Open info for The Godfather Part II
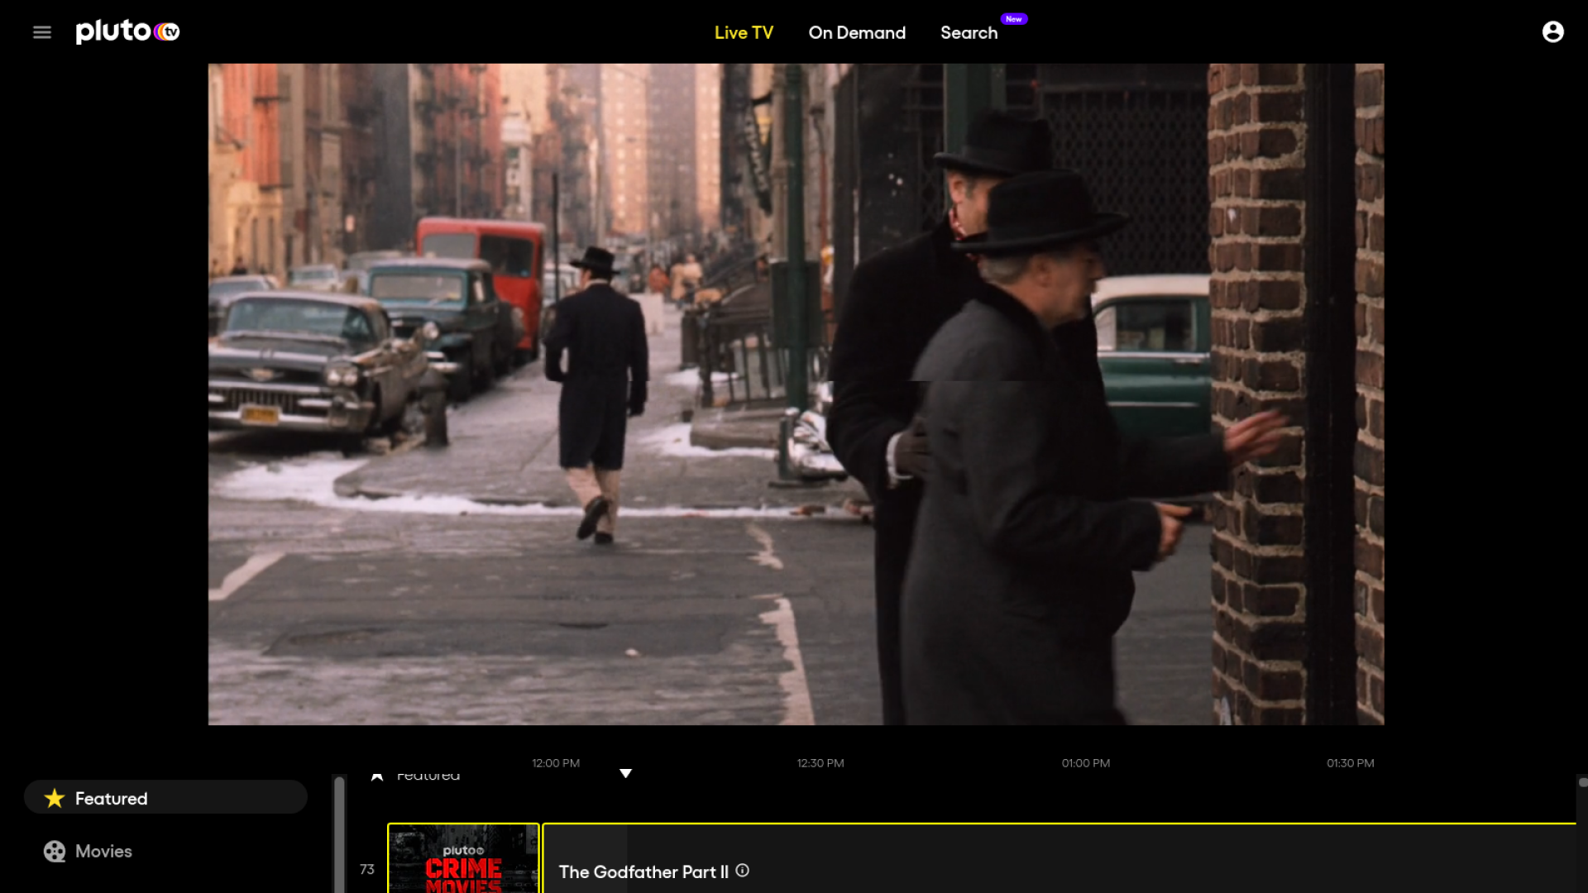Screen dimensions: 1588x893 pyautogui.click(x=742, y=871)
